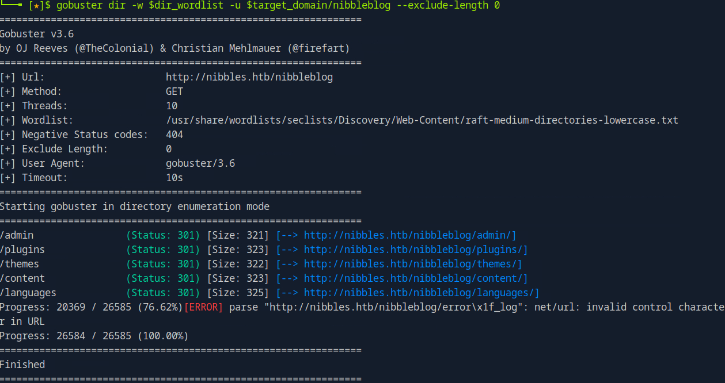Screen dimensions: 725x383
Task: Click the /admin result entry
Action: coord(17,235)
